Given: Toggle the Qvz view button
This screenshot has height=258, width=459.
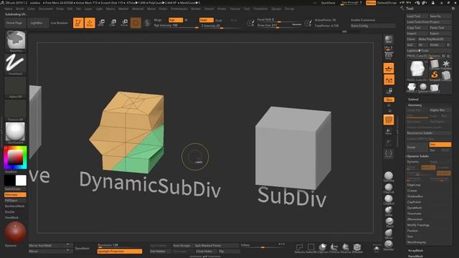Looking at the screenshot, I should click(x=389, y=100).
